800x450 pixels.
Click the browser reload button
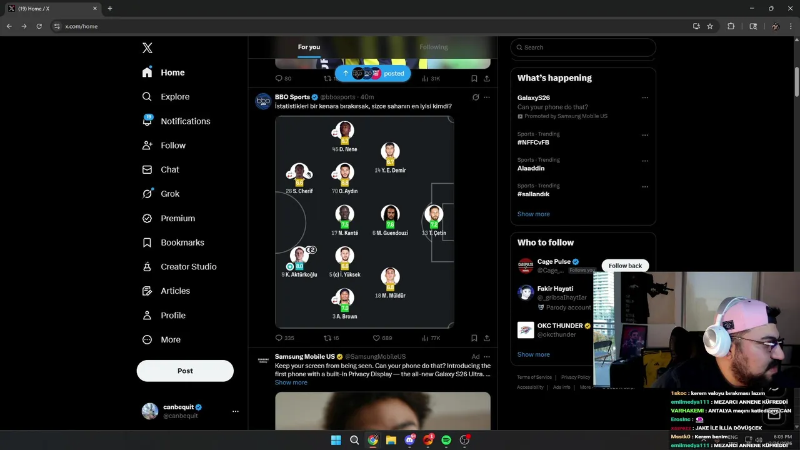click(x=39, y=26)
